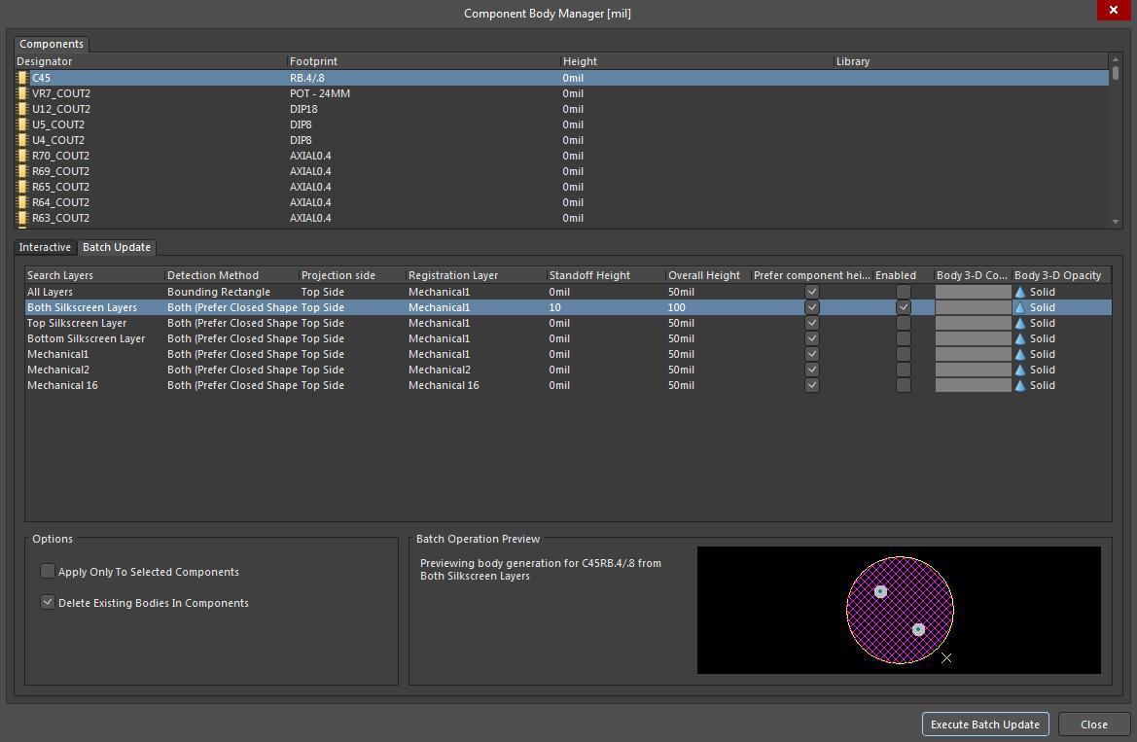The image size is (1137, 742).
Task: Enable the All Layers row checkbox
Action: 904,292
